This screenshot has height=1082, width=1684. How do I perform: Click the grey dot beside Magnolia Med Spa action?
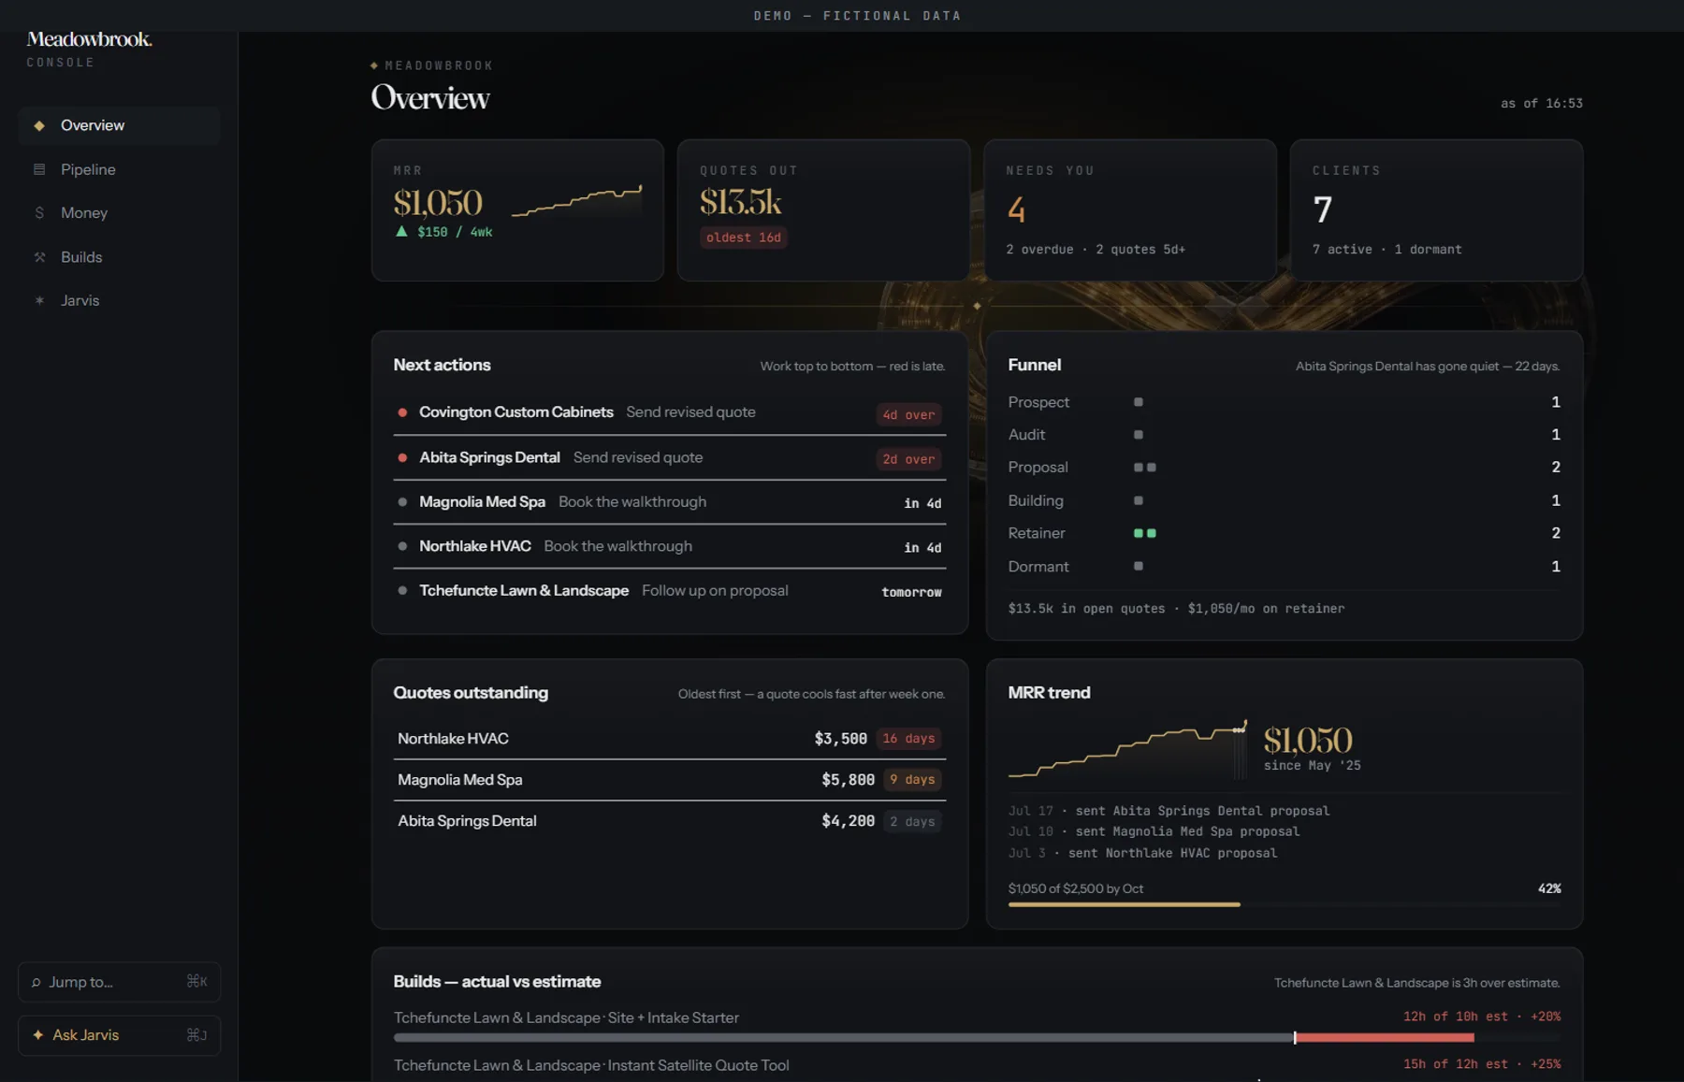[402, 502]
